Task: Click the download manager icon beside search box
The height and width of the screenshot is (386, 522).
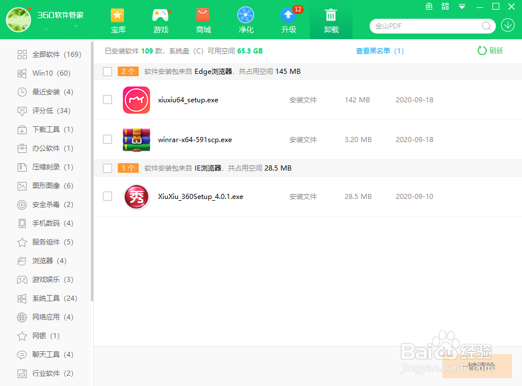Action: point(508,26)
